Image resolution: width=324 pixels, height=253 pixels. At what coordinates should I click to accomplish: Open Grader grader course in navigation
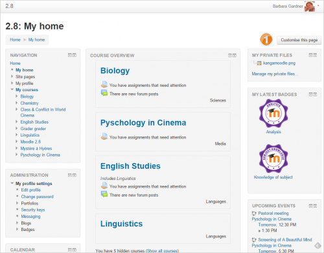tap(33, 129)
